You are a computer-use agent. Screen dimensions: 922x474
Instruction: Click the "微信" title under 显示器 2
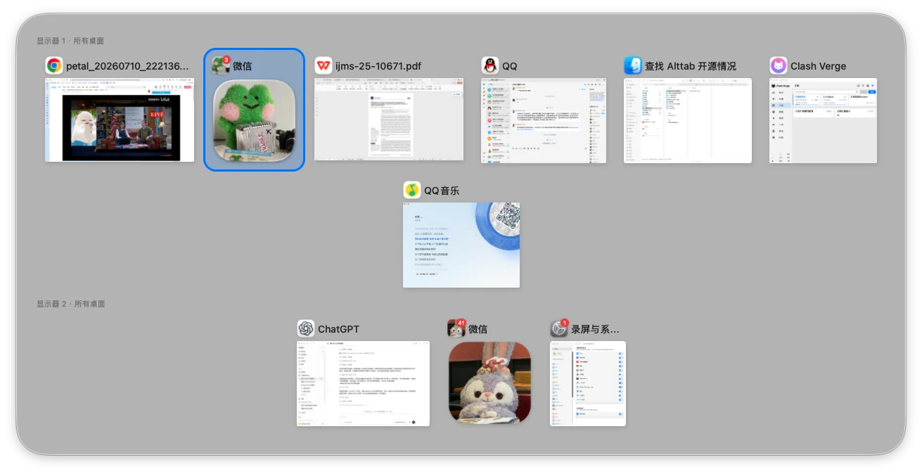coord(478,329)
